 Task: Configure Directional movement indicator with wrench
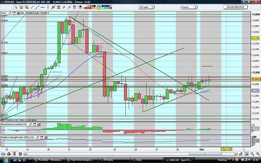(30, 124)
